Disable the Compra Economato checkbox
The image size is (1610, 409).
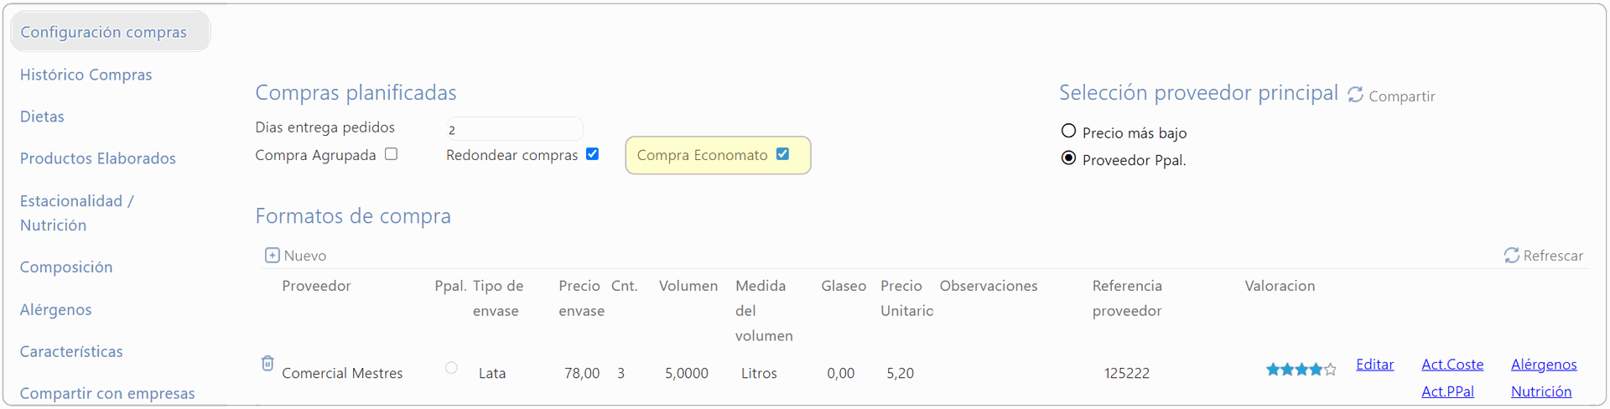point(782,154)
